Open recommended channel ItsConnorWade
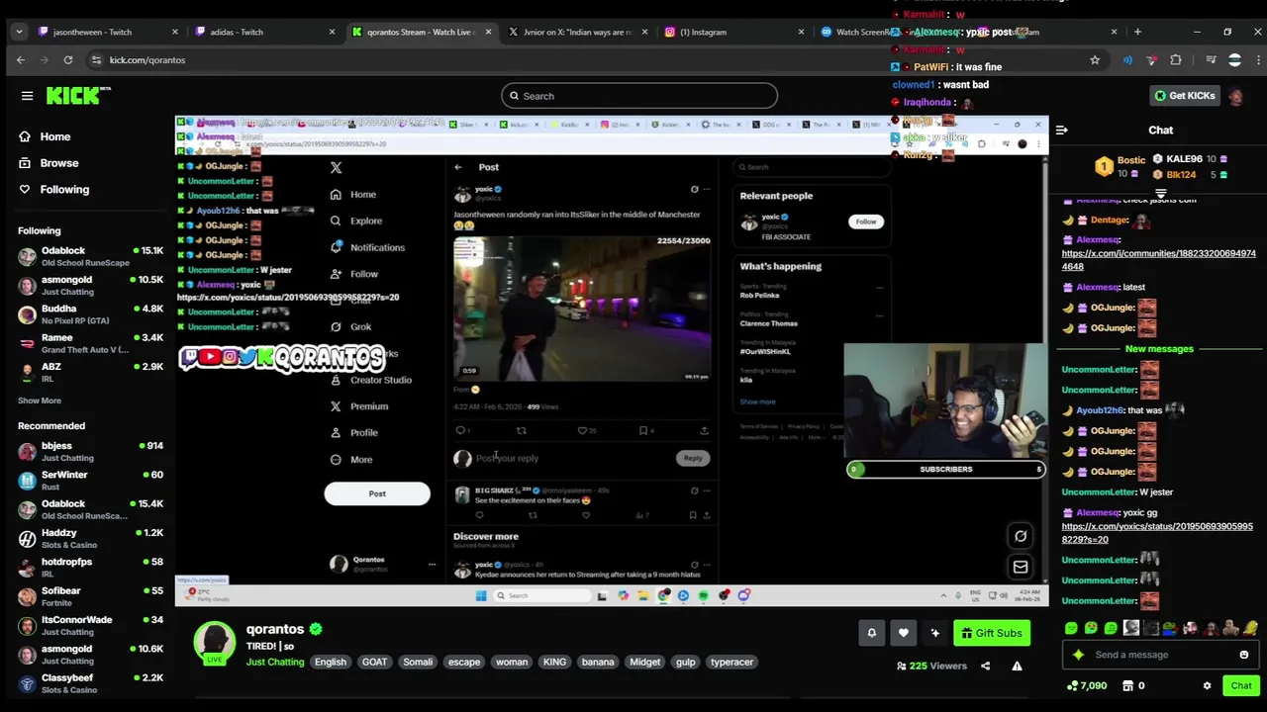 (90, 625)
